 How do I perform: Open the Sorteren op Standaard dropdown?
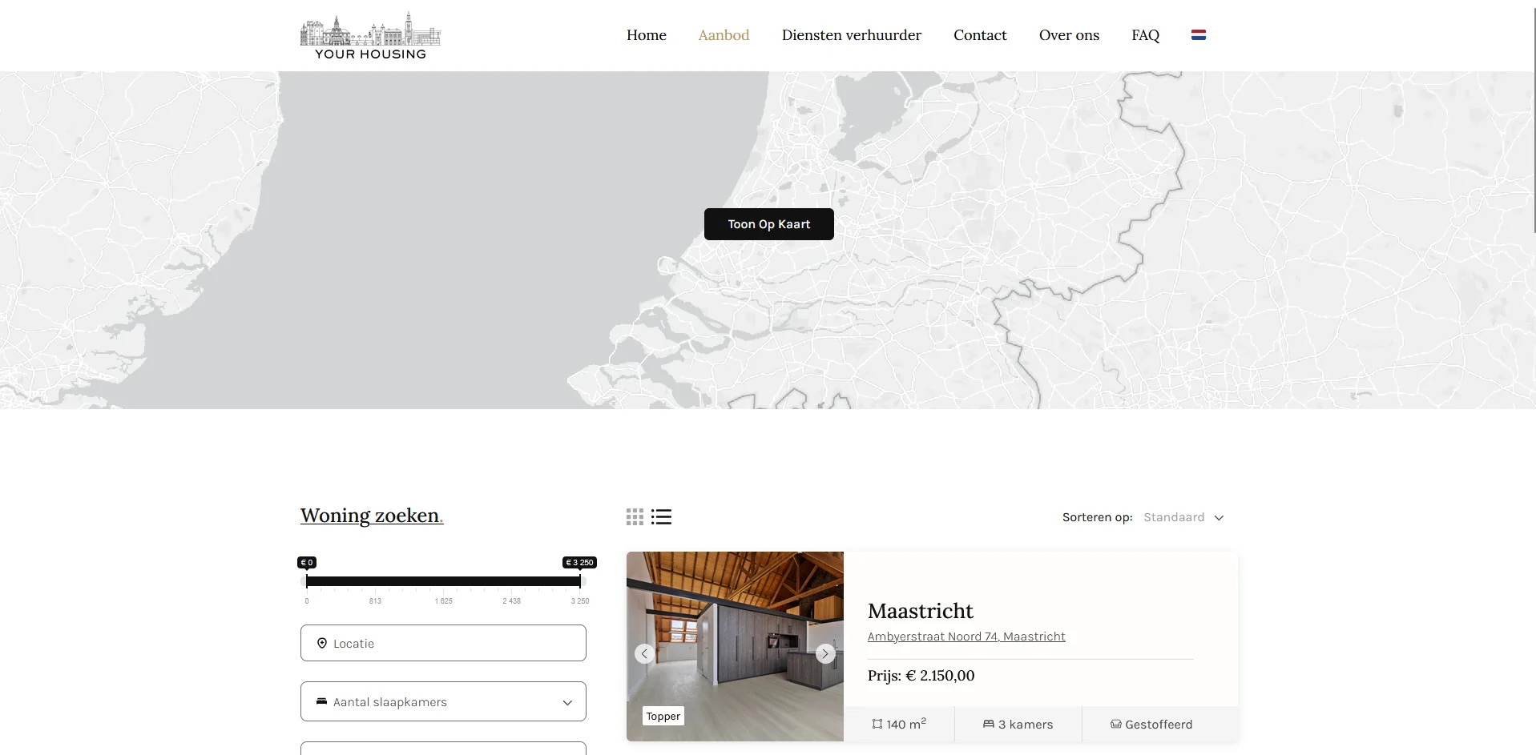(1183, 517)
